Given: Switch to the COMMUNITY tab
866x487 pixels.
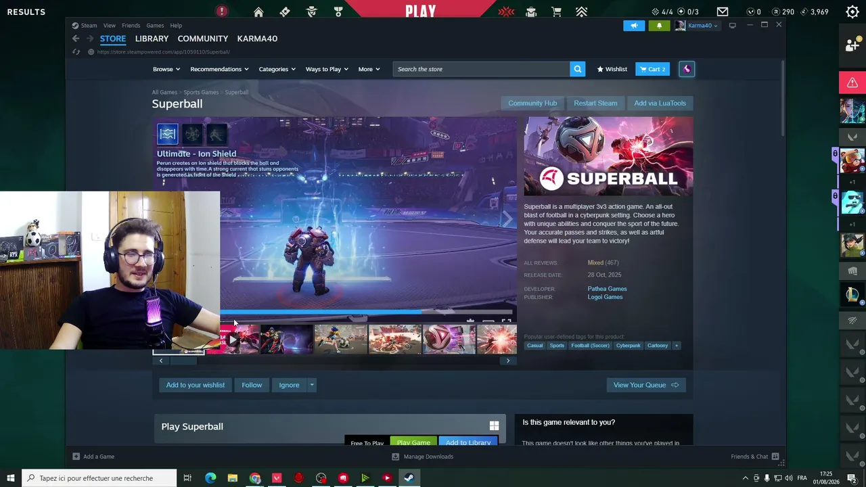Looking at the screenshot, I should click(203, 39).
